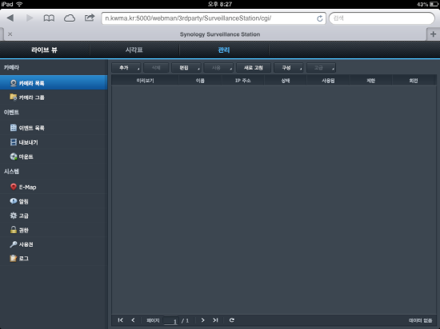
Task: Reload the page from address bar
Action: click(320, 18)
